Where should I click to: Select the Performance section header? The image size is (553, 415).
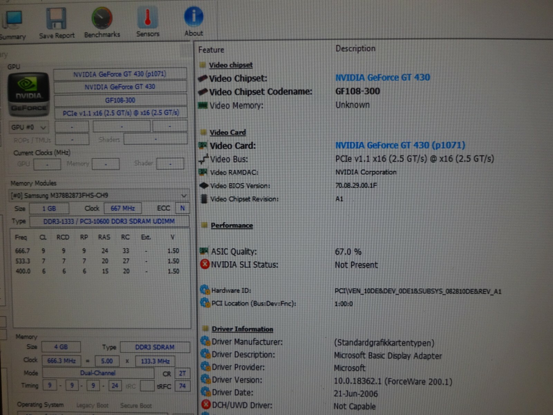coord(232,225)
